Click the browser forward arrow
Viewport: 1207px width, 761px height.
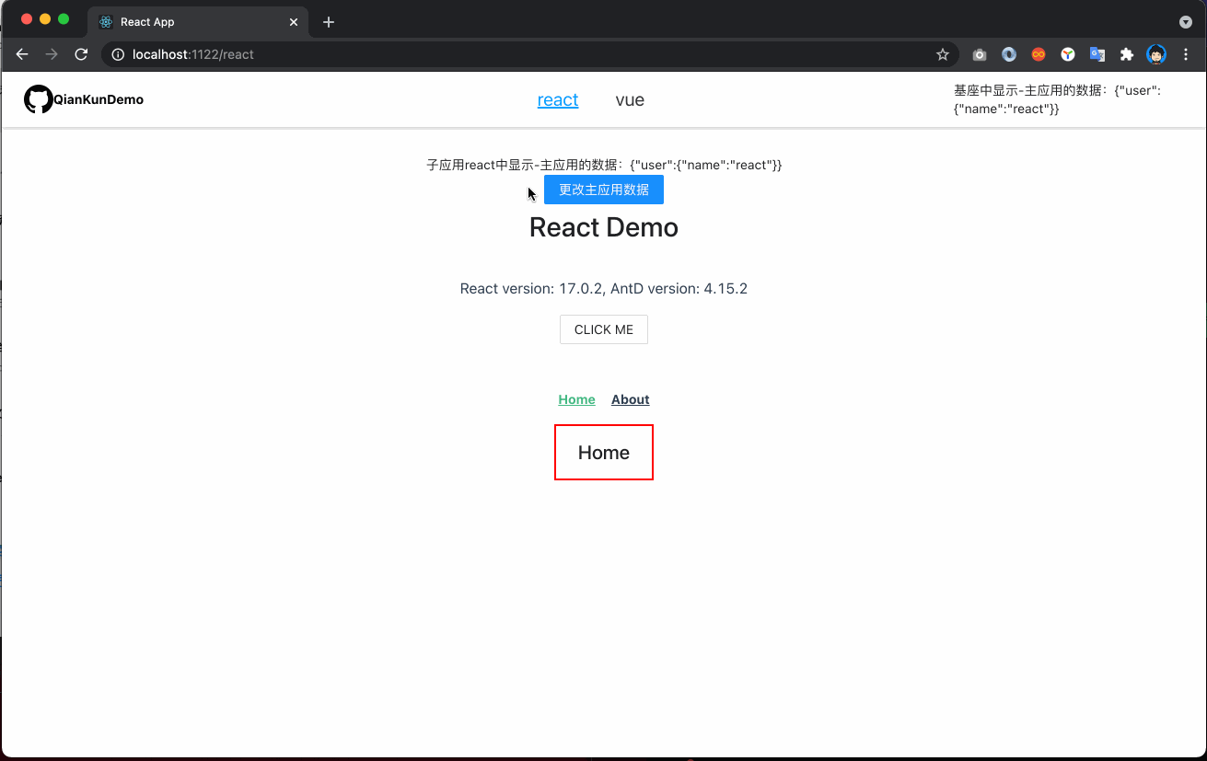pos(52,54)
